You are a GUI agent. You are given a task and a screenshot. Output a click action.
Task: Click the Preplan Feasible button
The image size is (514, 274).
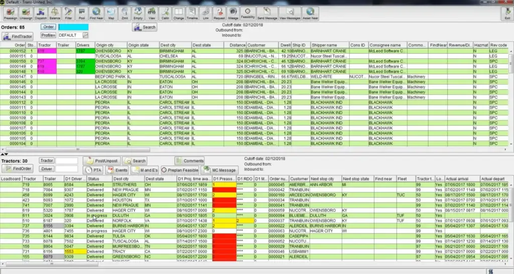coord(180,170)
